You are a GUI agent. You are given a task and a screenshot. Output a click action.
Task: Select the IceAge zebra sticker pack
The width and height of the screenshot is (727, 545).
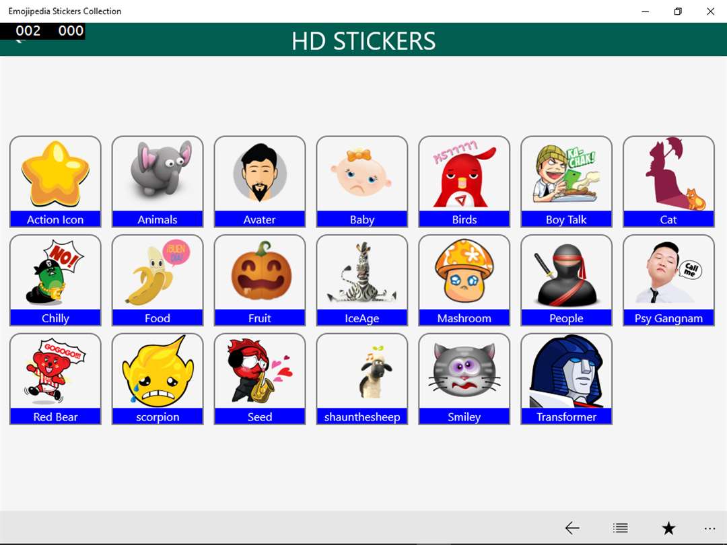[362, 281]
